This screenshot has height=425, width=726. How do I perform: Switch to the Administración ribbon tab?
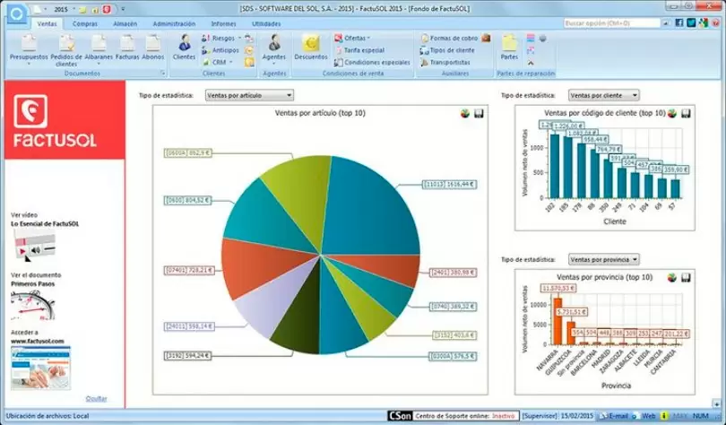pyautogui.click(x=174, y=23)
